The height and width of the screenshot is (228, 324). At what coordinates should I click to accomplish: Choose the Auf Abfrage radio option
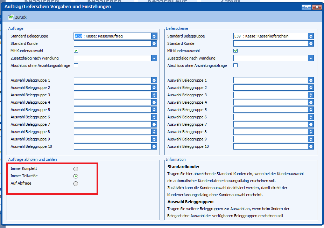tap(76, 184)
